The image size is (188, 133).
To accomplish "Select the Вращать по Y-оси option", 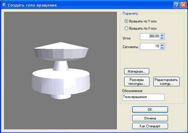I will (127, 21).
